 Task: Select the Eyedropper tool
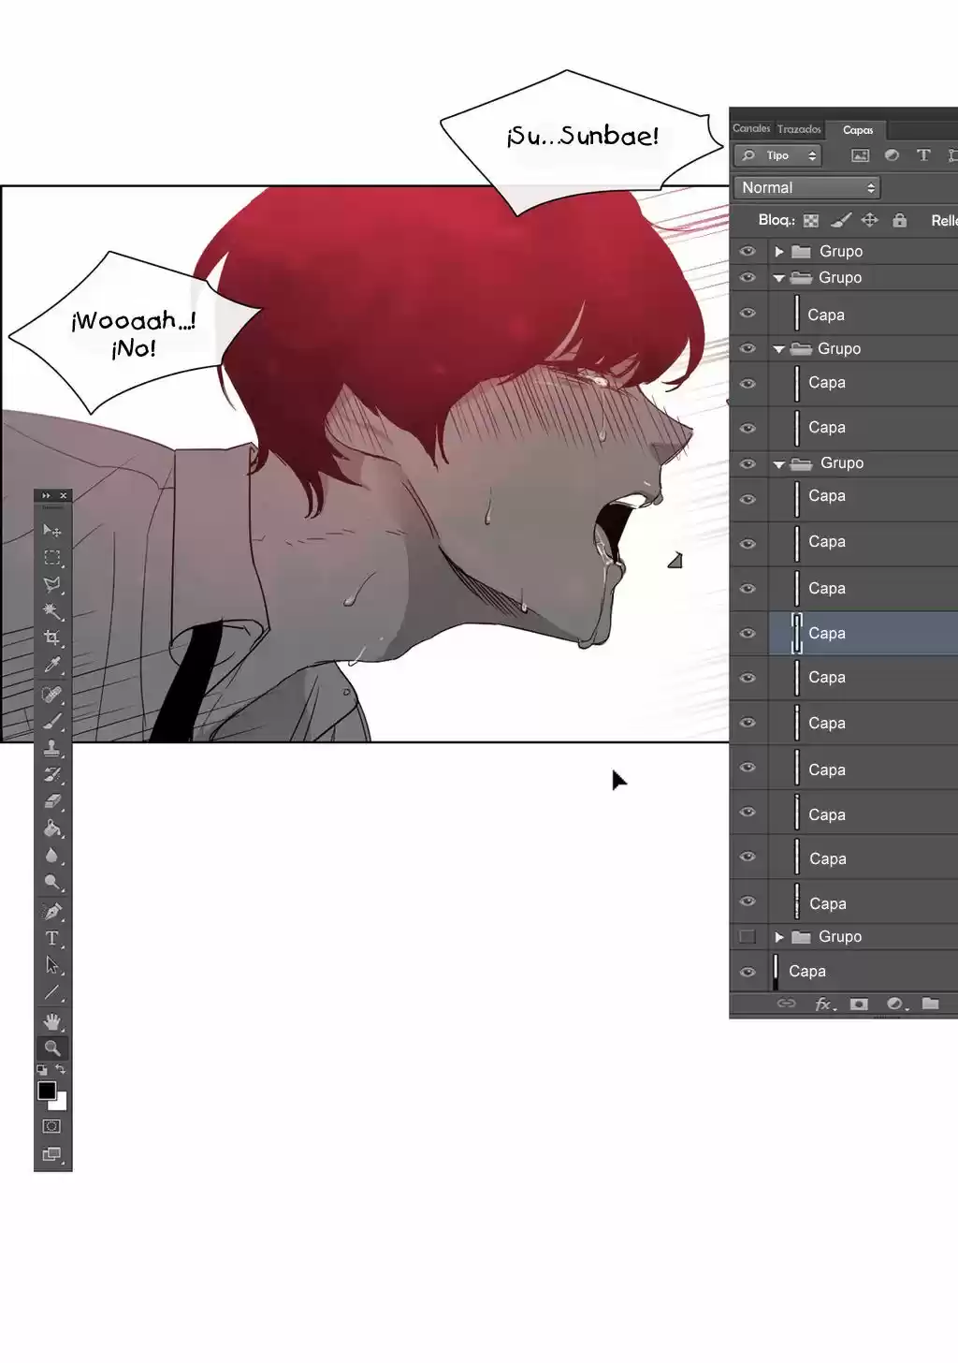click(x=51, y=666)
